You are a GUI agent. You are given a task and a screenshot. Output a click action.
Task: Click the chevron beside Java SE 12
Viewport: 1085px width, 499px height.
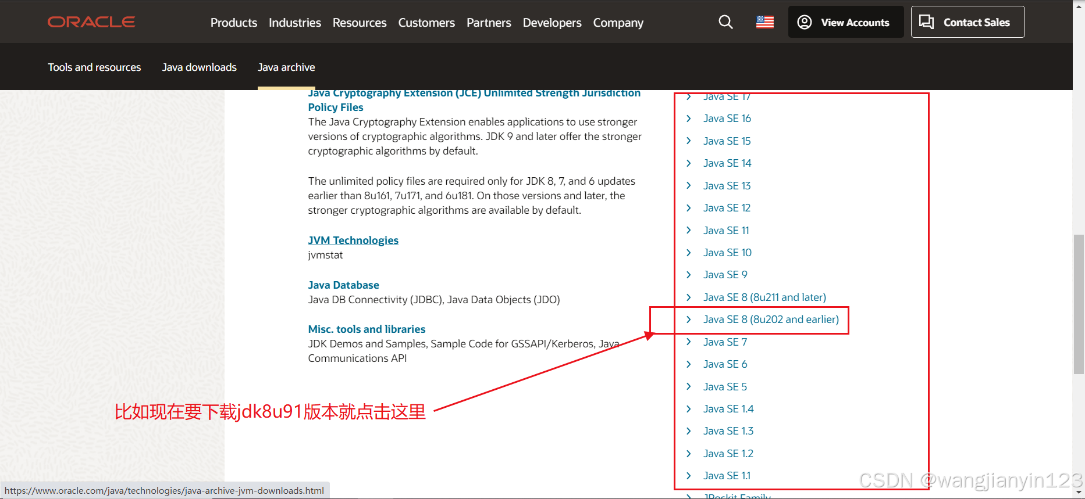[x=689, y=208]
